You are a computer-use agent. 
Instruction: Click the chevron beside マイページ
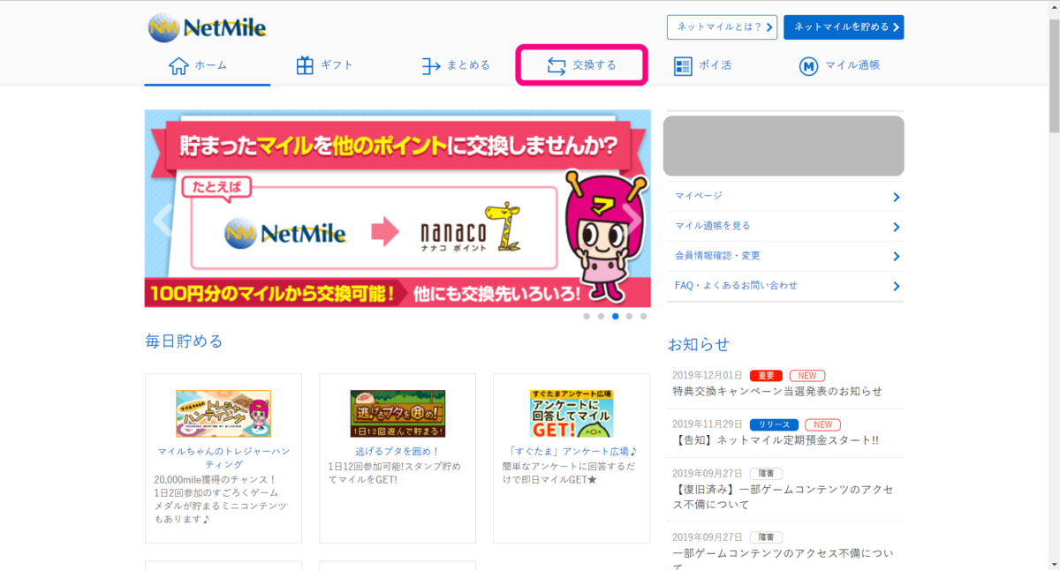pyautogui.click(x=896, y=197)
